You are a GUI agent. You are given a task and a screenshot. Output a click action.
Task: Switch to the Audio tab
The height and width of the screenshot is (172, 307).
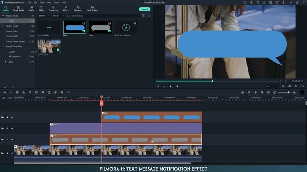coord(32,9)
